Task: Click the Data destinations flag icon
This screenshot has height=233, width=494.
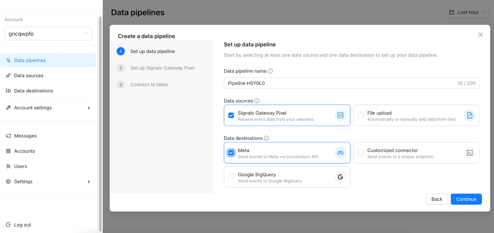Action: tap(8, 91)
